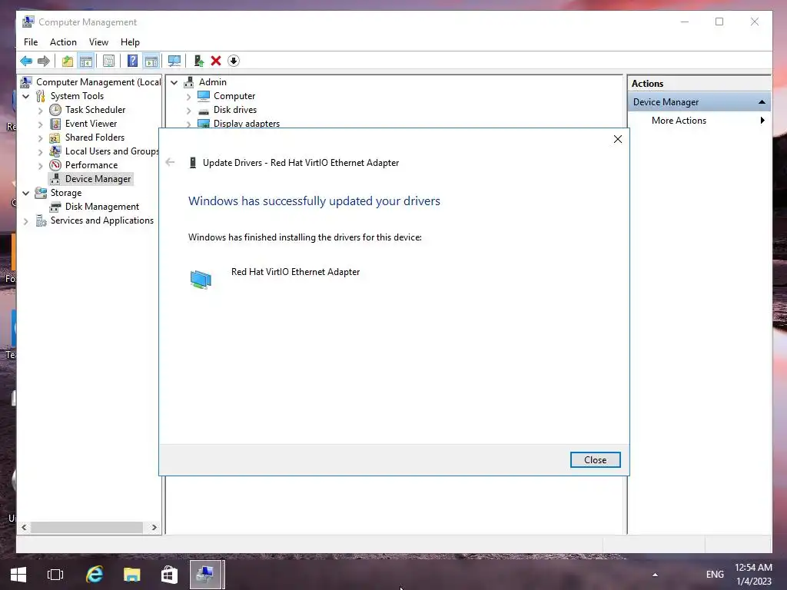Open the Help menu
This screenshot has width=787, height=590.
[130, 42]
